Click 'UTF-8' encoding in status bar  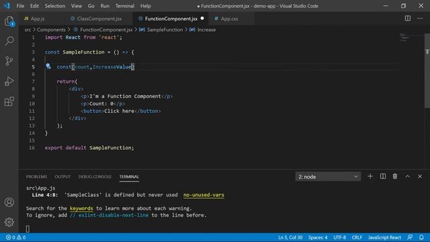339,237
